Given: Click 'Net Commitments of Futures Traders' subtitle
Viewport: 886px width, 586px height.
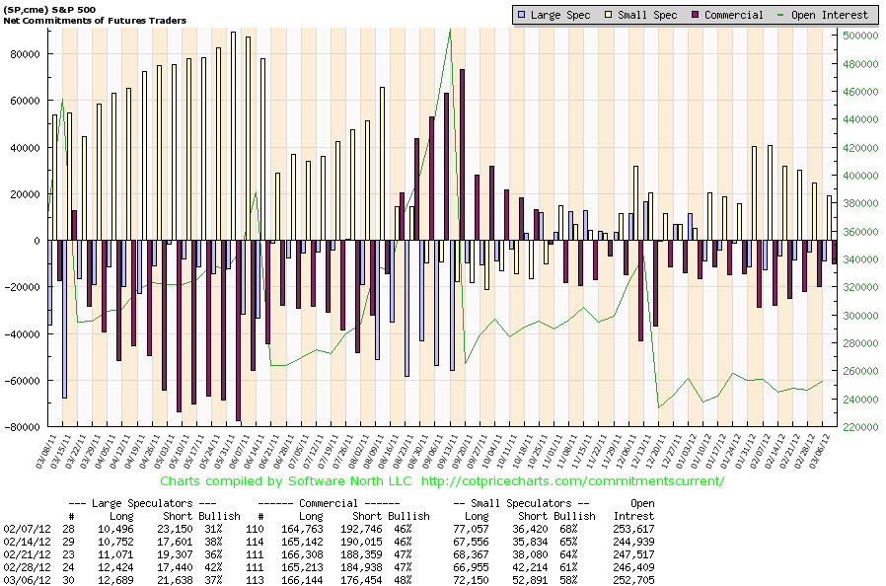Looking at the screenshot, I should tap(95, 21).
